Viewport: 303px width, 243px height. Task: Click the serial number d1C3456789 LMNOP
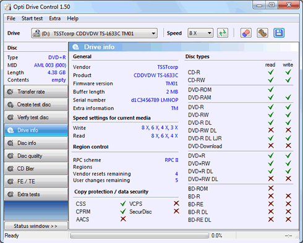(x=155, y=100)
